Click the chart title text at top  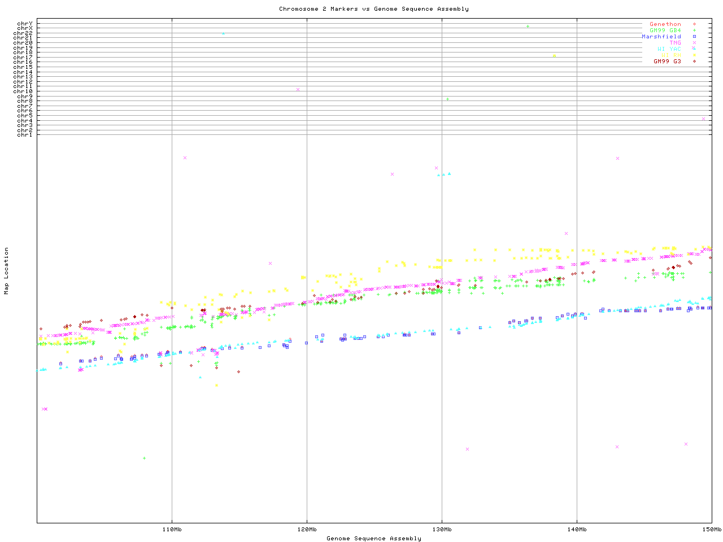(373, 9)
